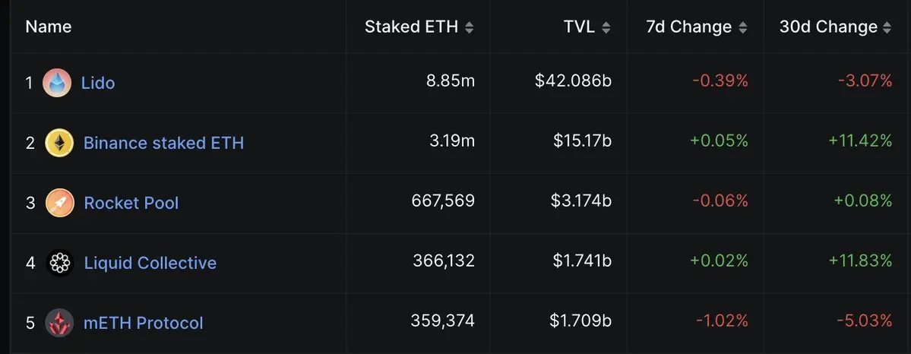911x354 pixels.
Task: Click the 7d Change column header label
Action: point(689,27)
